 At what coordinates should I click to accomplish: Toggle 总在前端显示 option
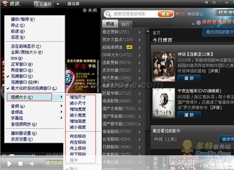26,46
